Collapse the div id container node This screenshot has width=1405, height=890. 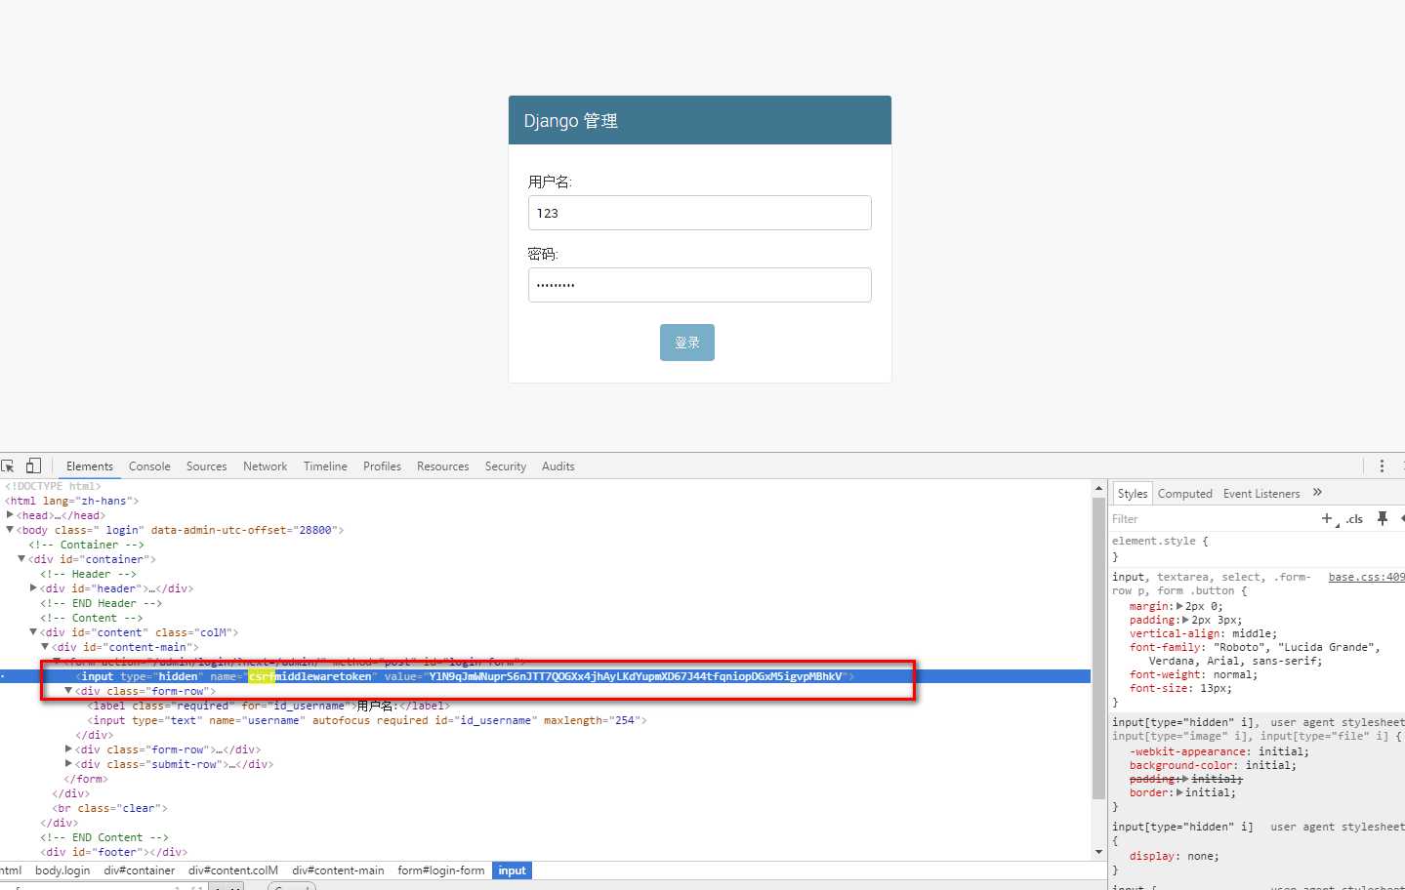(x=21, y=559)
